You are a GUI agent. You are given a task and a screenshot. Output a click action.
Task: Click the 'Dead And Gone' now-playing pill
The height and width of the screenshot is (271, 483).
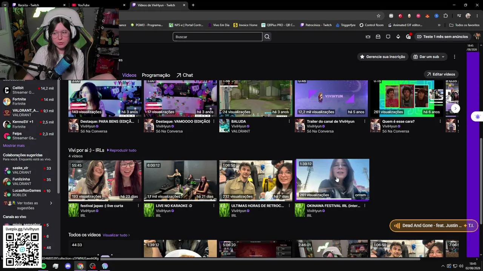(434, 225)
